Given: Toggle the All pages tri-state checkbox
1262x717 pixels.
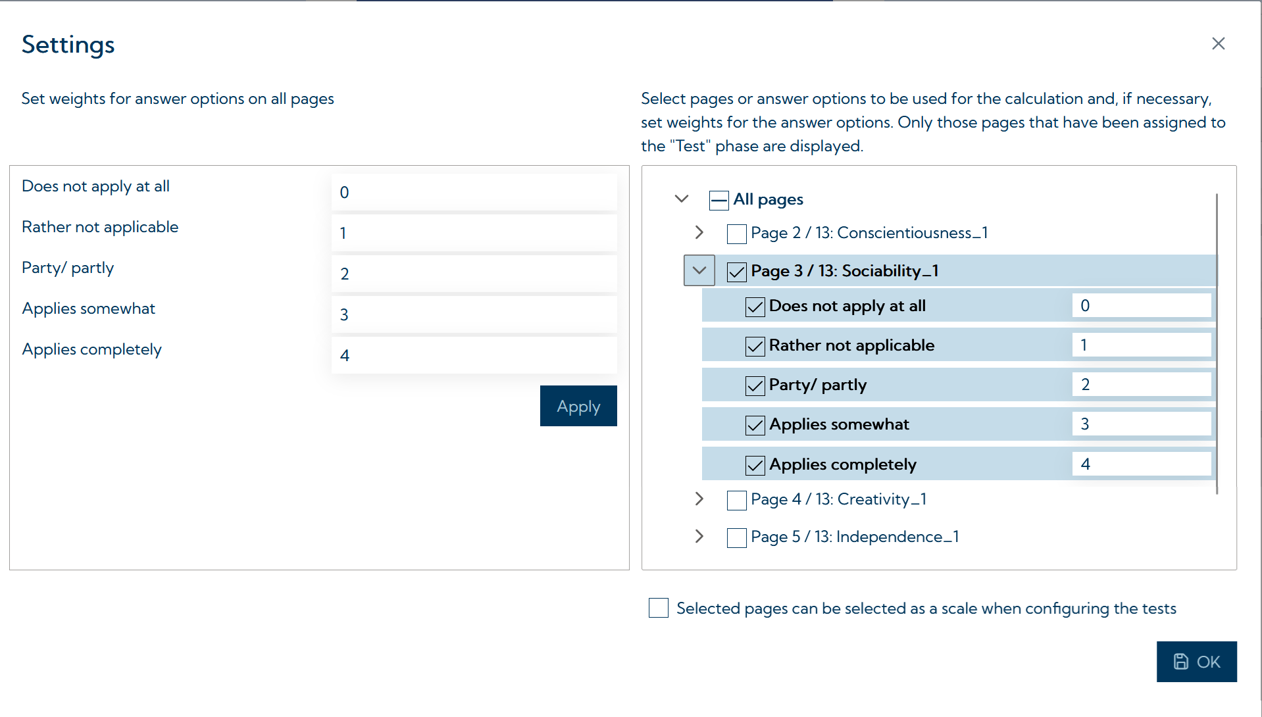Looking at the screenshot, I should click(x=719, y=200).
